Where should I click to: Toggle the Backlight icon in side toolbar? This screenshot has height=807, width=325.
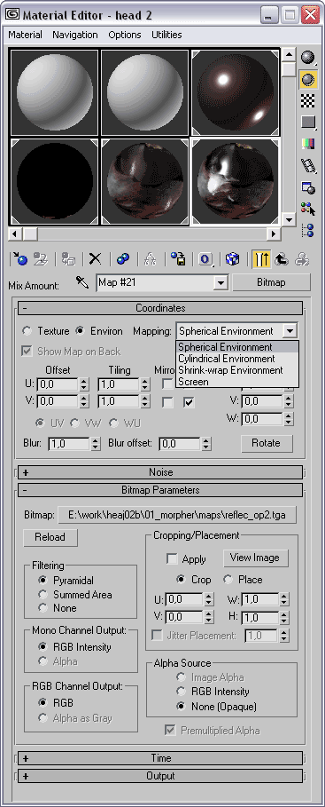308,79
